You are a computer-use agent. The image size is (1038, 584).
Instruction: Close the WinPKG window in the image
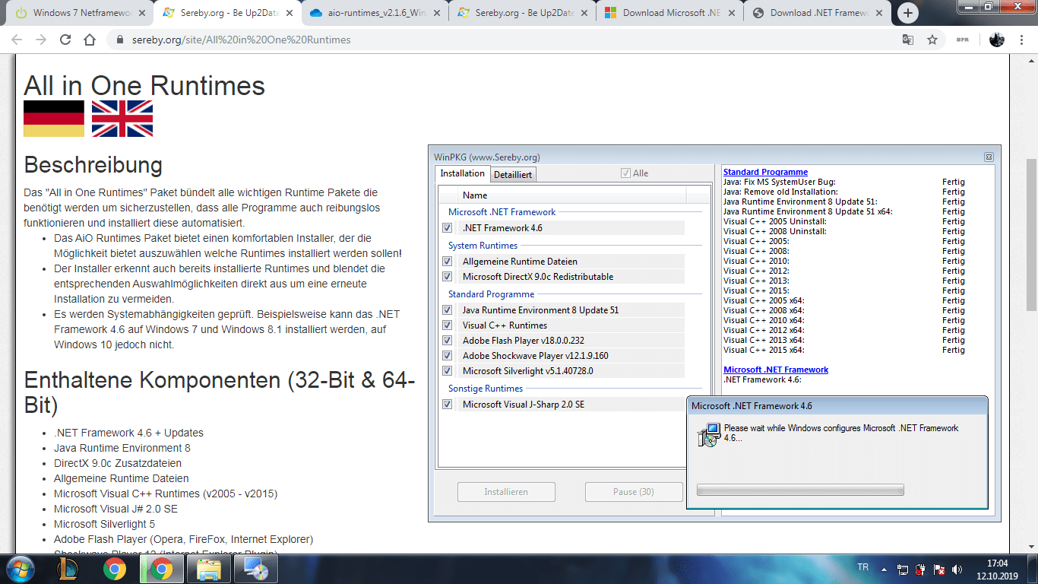click(x=989, y=157)
